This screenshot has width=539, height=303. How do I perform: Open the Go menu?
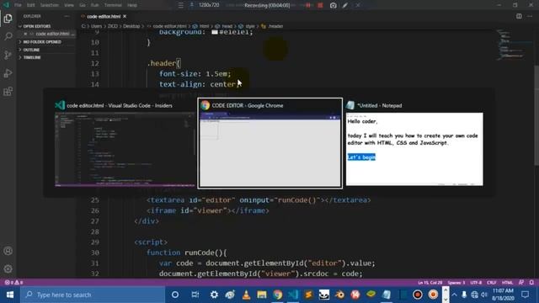[x=83, y=5]
